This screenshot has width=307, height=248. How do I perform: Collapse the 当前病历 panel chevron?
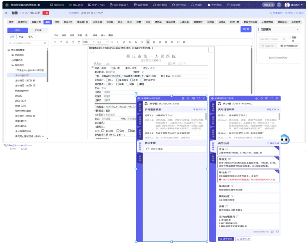pyautogui.click(x=297, y=29)
